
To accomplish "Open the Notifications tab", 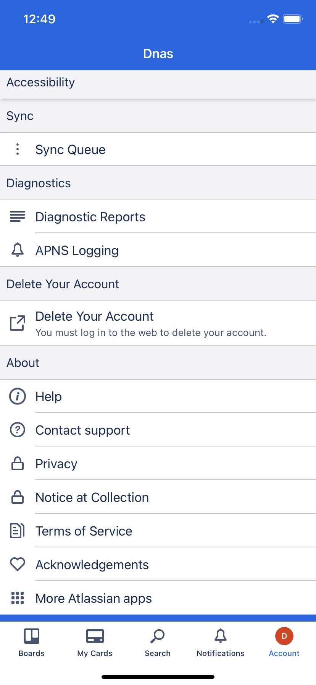I will 221,643.
